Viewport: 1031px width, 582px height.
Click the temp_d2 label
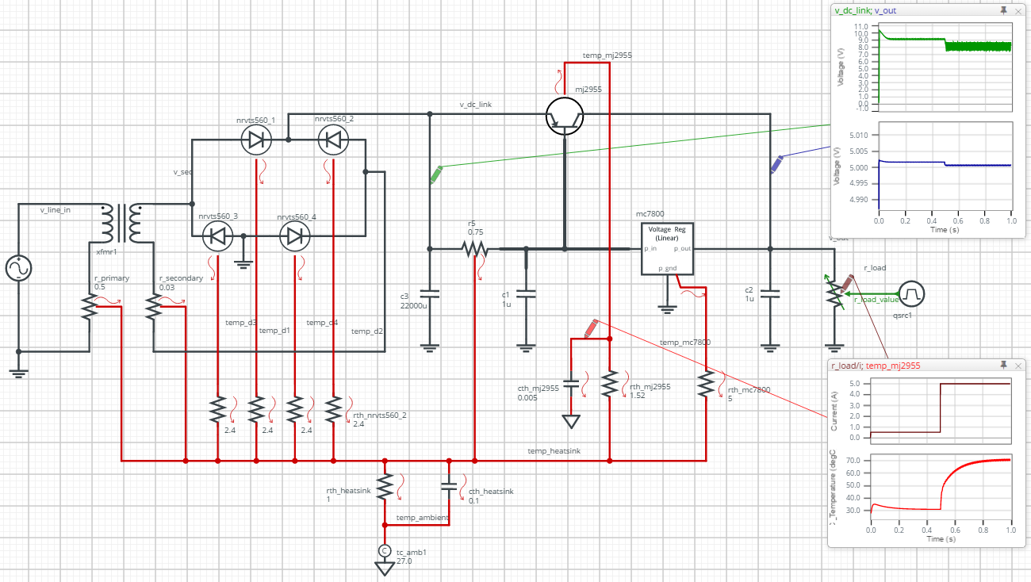tap(367, 331)
